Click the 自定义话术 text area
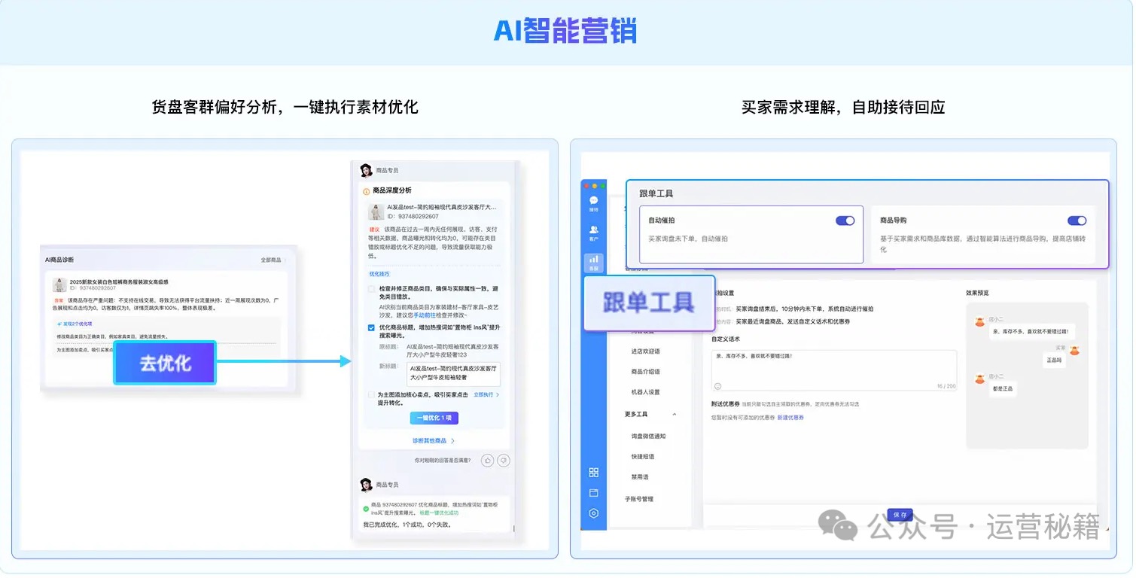The width and height of the screenshot is (1136, 578). pos(834,370)
